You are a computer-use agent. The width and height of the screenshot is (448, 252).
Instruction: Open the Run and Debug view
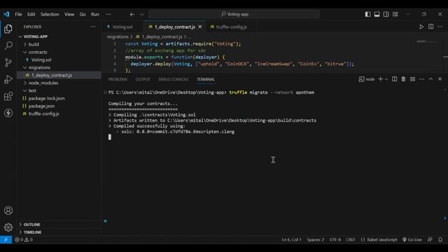[x=8, y=79]
